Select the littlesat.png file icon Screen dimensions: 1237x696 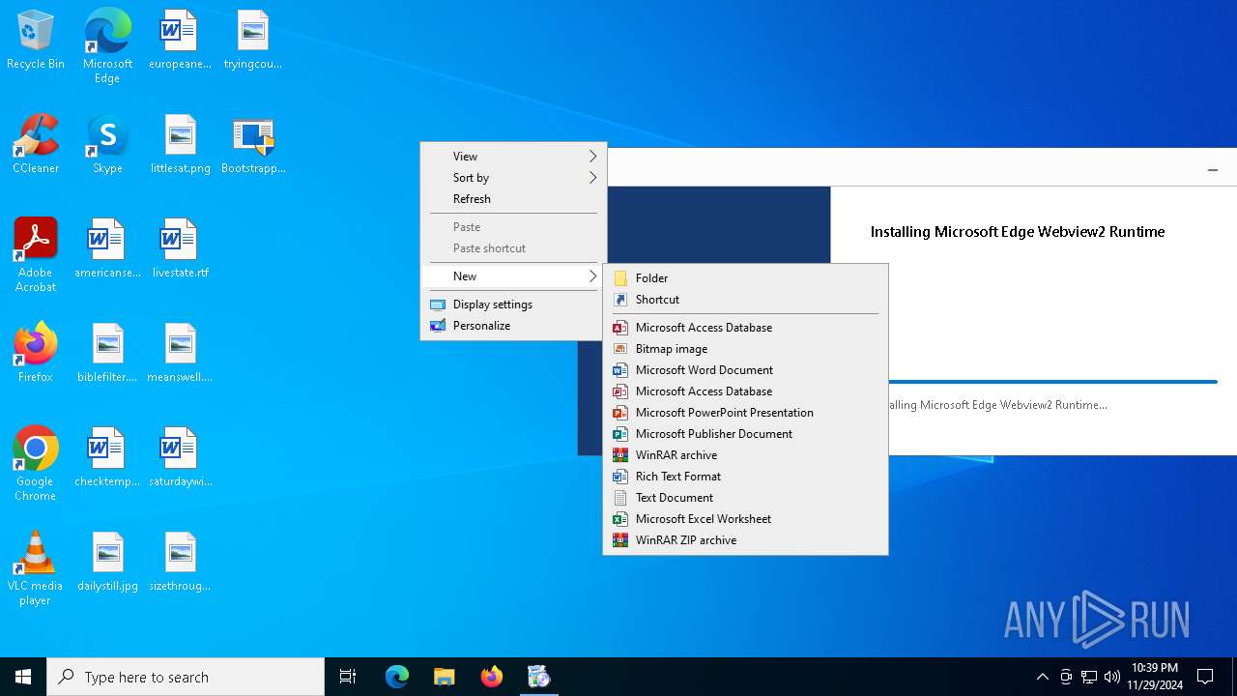tap(180, 144)
